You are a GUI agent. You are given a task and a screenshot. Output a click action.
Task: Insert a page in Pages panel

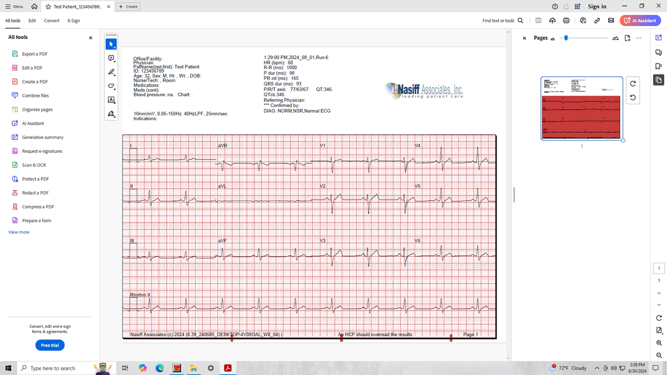(x=628, y=38)
